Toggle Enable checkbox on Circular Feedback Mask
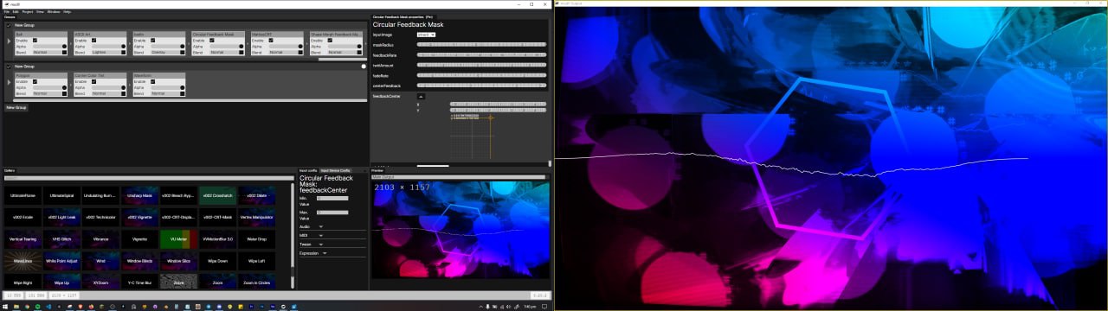This screenshot has width=1108, height=311. point(212,40)
